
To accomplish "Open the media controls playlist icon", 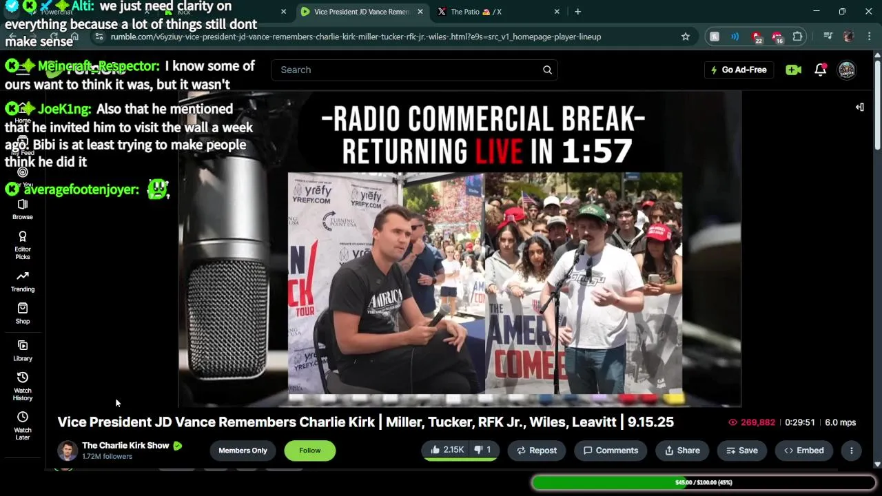I will click(x=828, y=37).
